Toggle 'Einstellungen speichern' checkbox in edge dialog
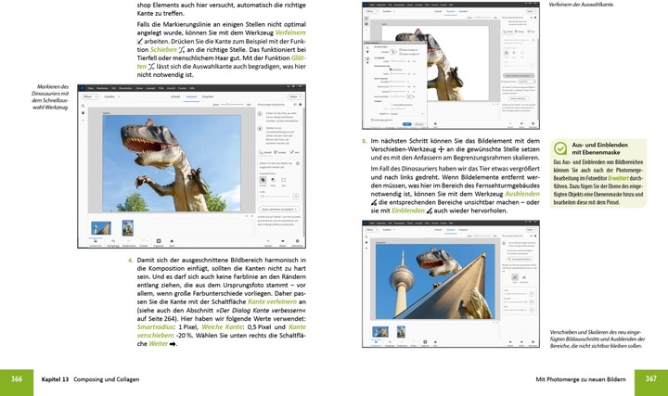 coord(372,120)
